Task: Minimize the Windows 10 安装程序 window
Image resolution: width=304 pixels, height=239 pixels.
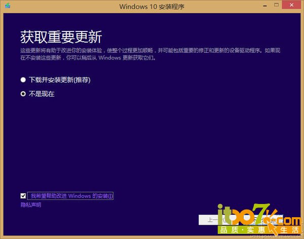Action: pos(265,6)
